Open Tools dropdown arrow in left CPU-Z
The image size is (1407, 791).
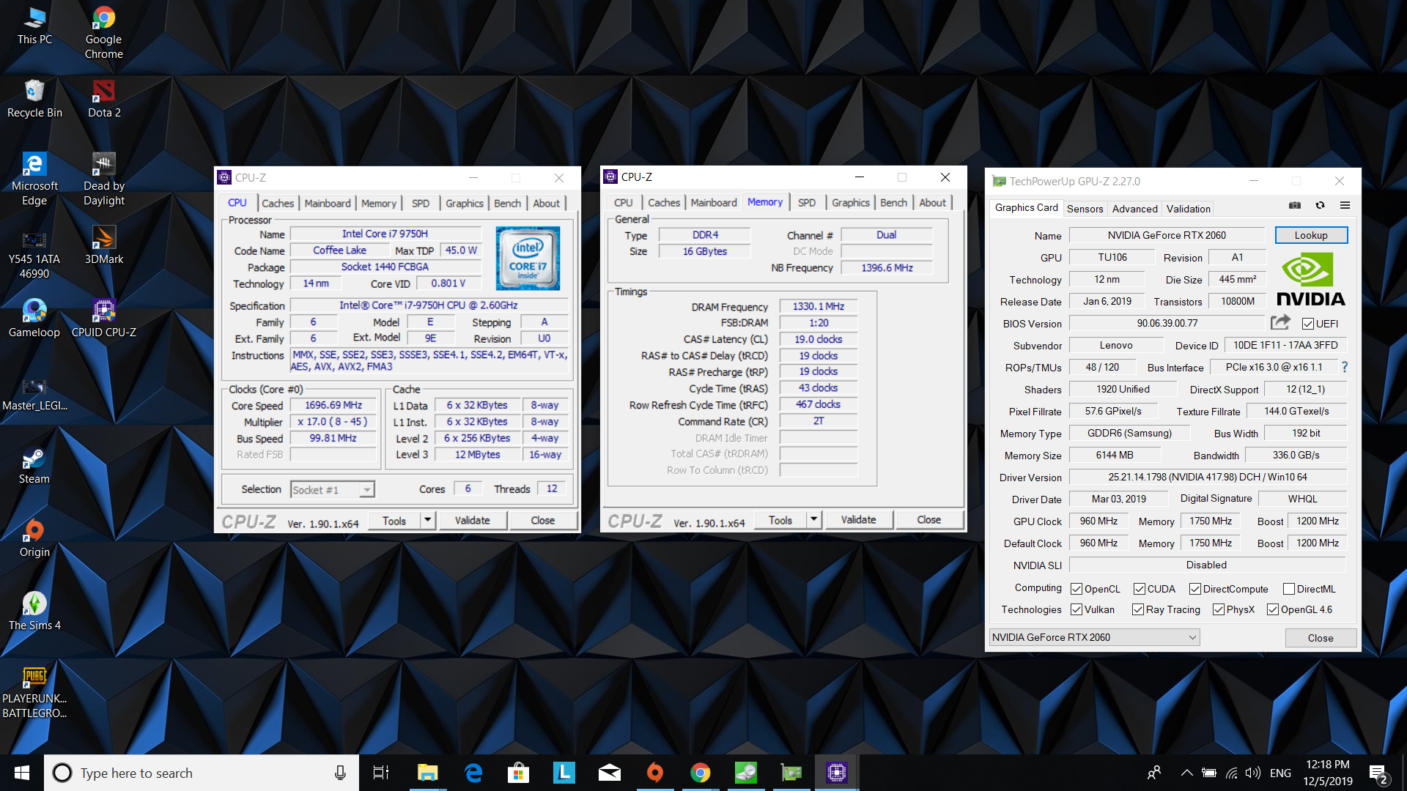pyautogui.click(x=428, y=520)
